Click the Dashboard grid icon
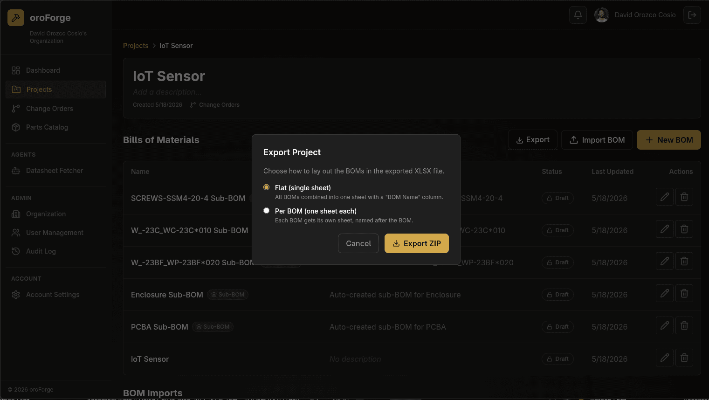Screen dimensions: 709x400 point(16,70)
